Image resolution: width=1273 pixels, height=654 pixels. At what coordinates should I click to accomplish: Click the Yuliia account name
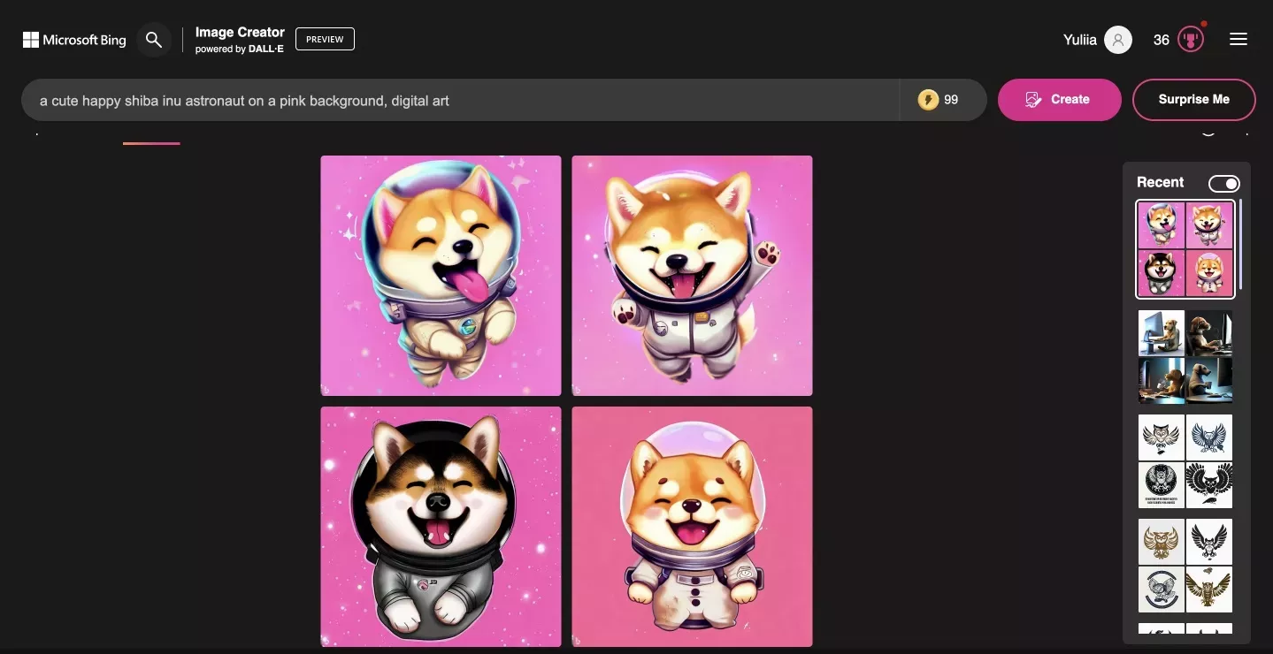(x=1080, y=40)
